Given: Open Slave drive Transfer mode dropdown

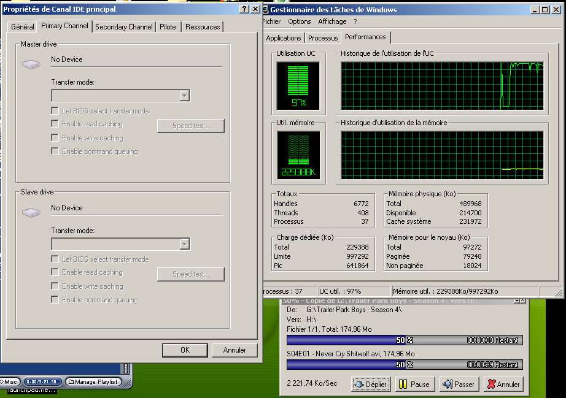Looking at the screenshot, I should pyautogui.click(x=184, y=244).
